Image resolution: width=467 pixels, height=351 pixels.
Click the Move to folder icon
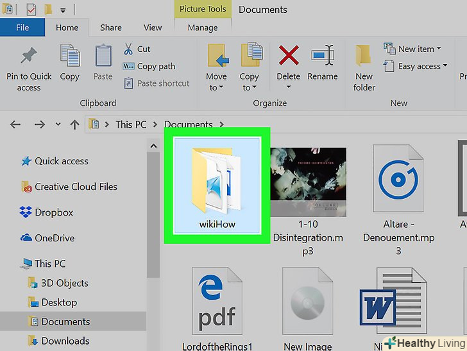(x=218, y=55)
